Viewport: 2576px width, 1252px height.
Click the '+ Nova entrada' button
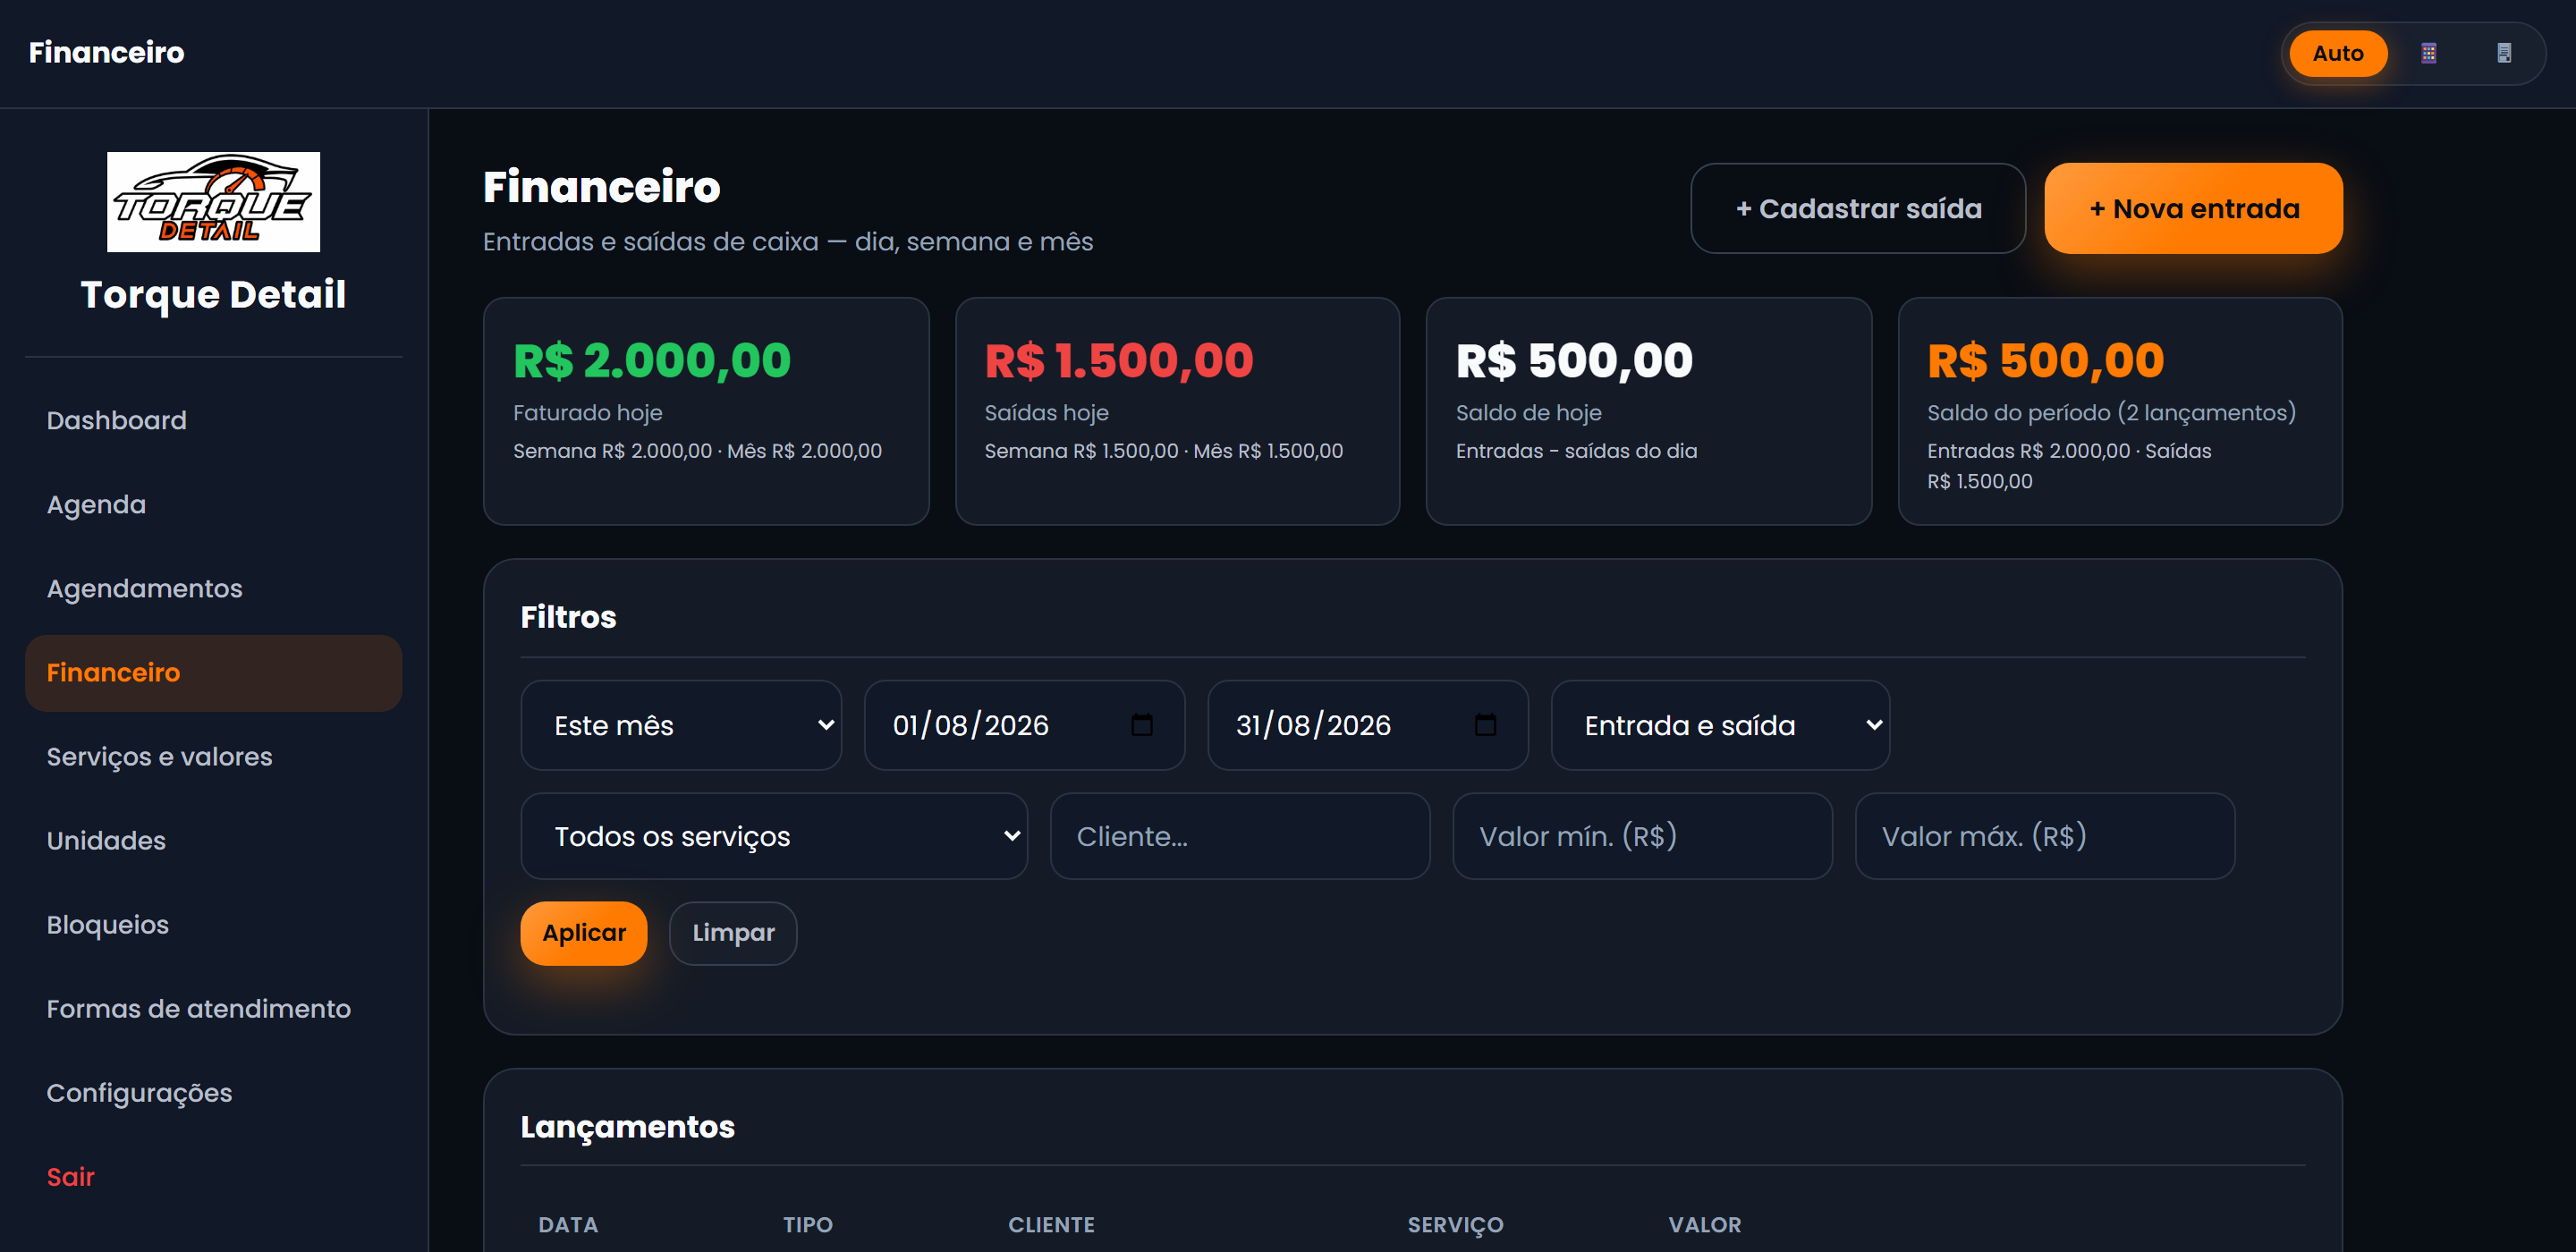point(2193,208)
